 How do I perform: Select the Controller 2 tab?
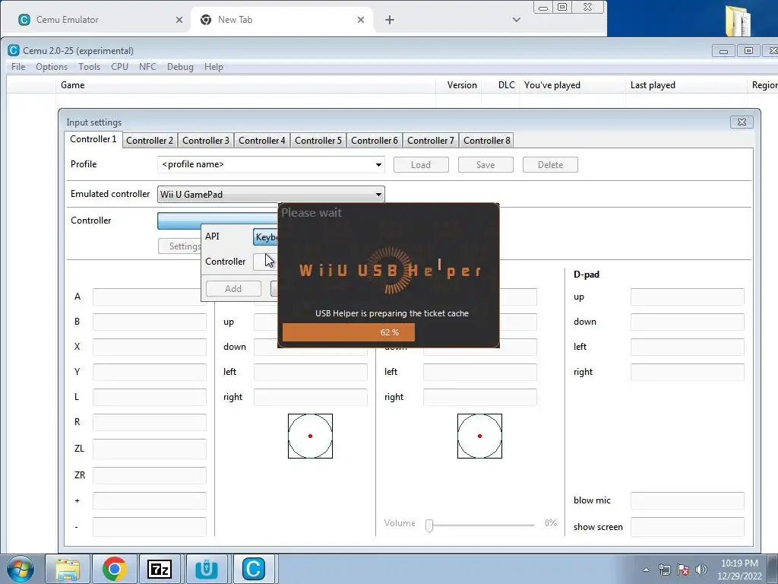(x=150, y=141)
